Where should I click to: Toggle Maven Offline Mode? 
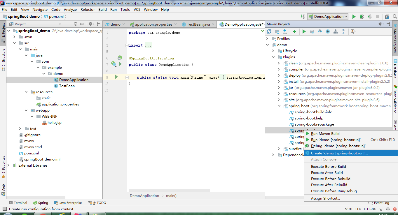coord(320,31)
